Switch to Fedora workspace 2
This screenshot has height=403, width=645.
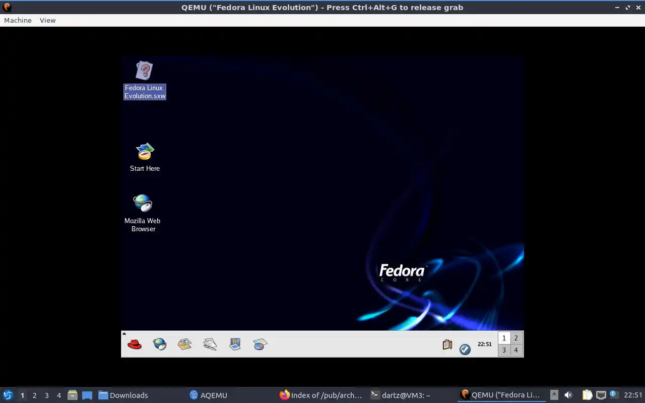point(516,338)
